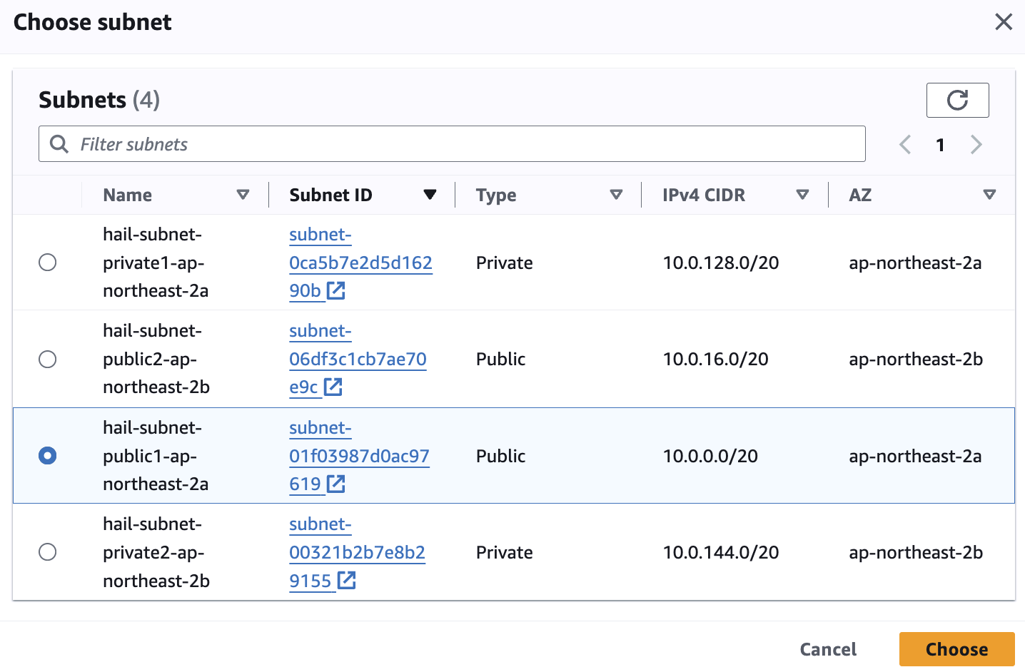Cancel the subnet selection
Image resolution: width=1025 pixels, height=672 pixels.
(x=828, y=649)
